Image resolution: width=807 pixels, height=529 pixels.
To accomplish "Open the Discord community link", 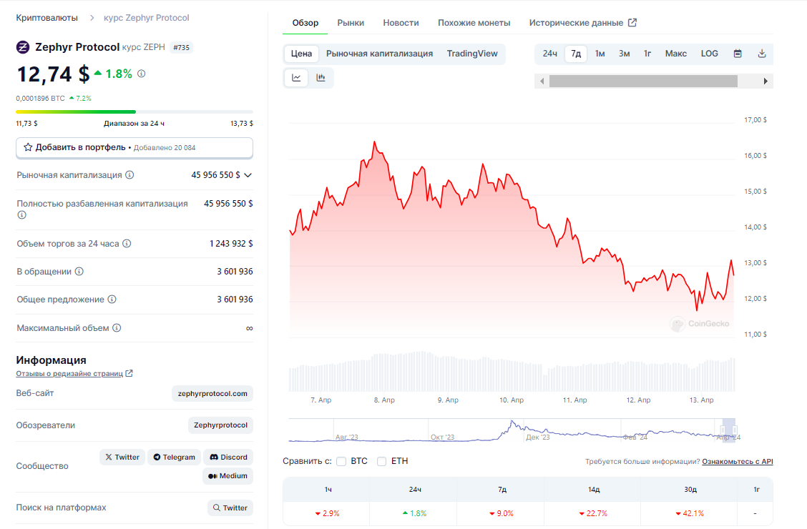I will pos(228,457).
